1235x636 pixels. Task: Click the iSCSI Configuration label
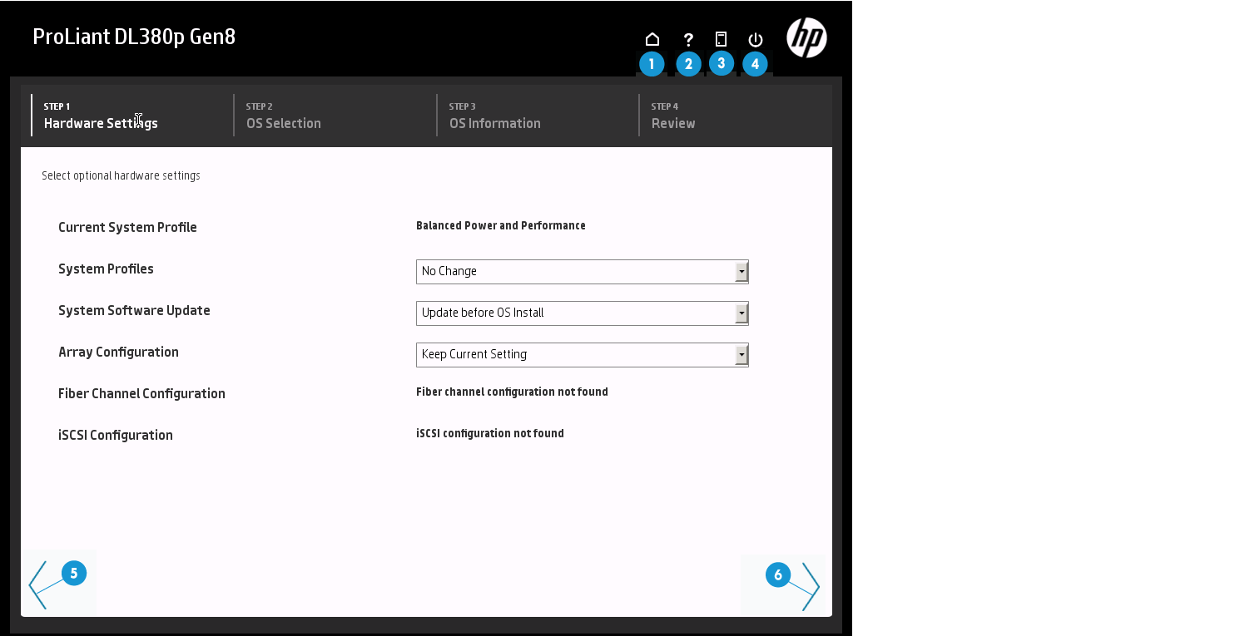tap(116, 435)
